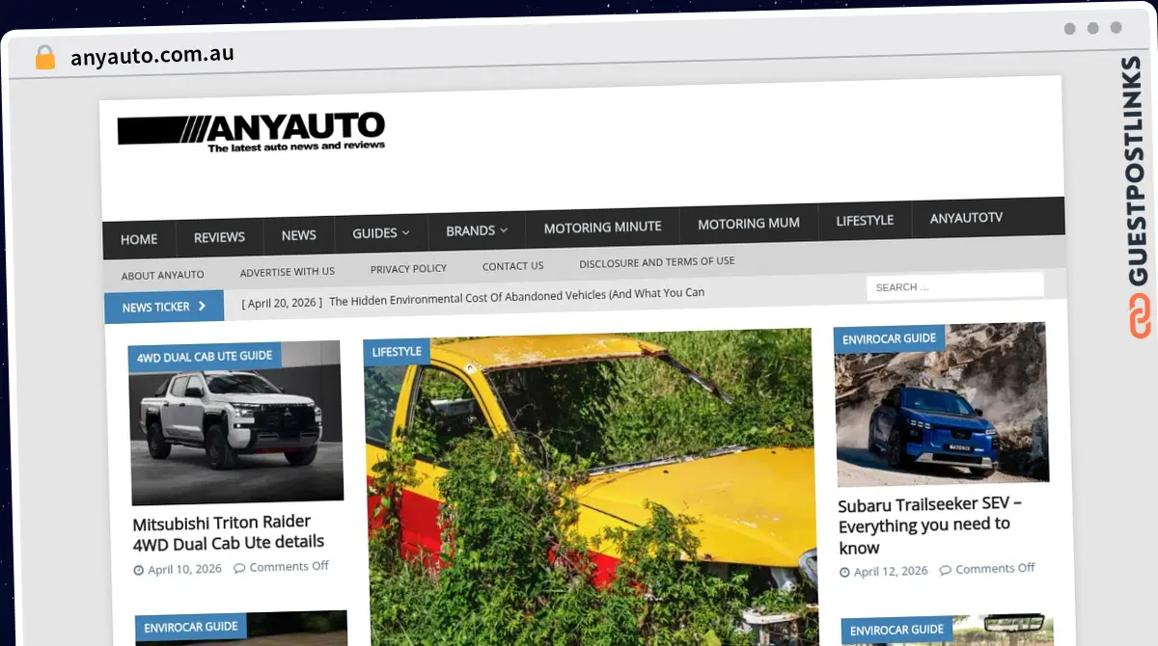Click the ANYAUTO site logo

pos(251,133)
